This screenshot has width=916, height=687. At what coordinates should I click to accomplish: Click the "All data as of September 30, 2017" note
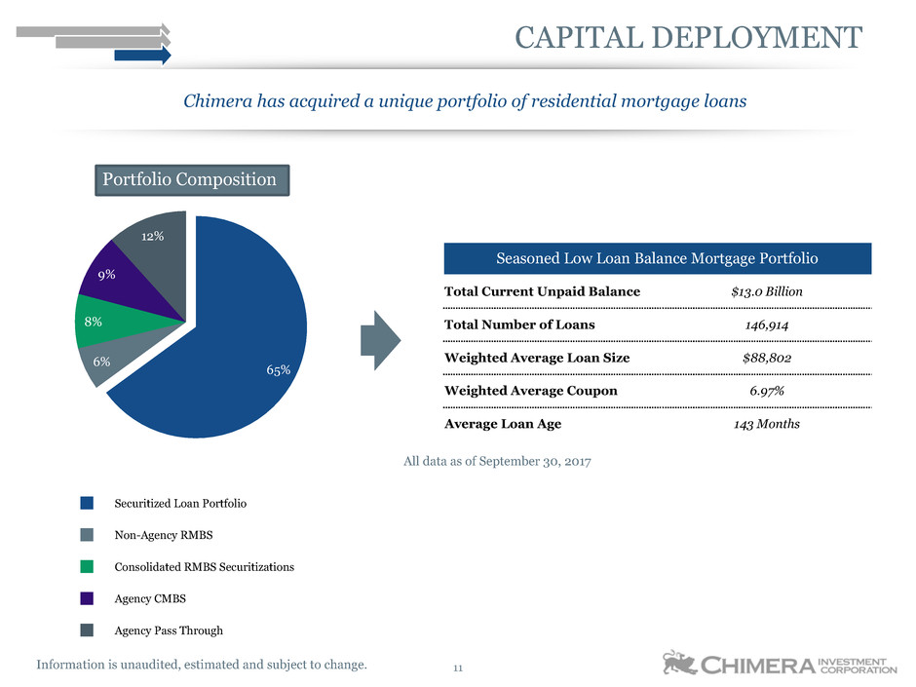tap(497, 462)
